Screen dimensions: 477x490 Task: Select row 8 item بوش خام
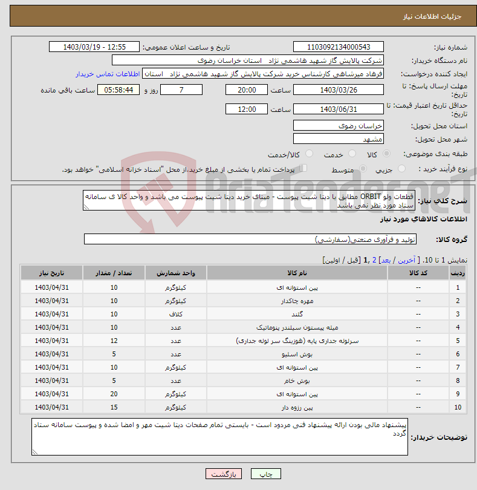[x=297, y=381]
